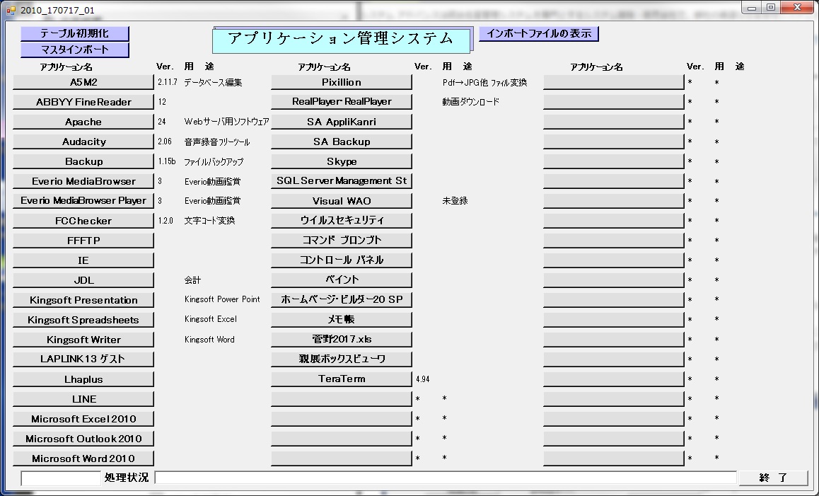
Task: Launch Visual WAO
Action: coord(342,201)
